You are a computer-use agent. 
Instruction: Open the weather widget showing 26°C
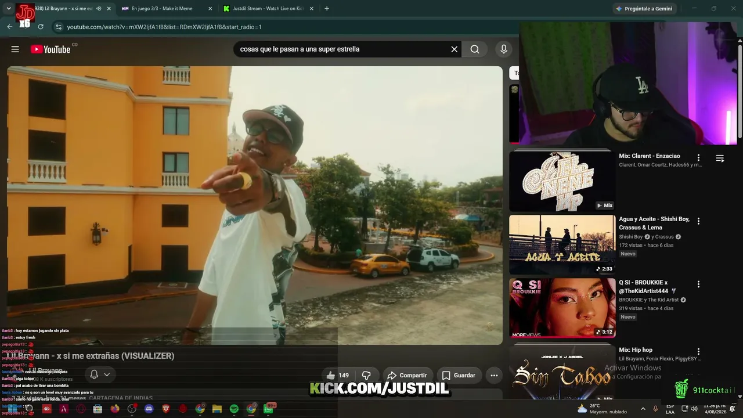[602, 409]
